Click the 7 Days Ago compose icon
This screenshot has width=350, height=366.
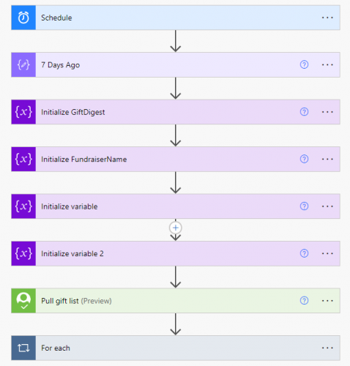coord(23,64)
